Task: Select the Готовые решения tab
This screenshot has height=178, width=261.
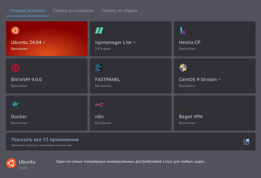Action: pyautogui.click(x=27, y=10)
